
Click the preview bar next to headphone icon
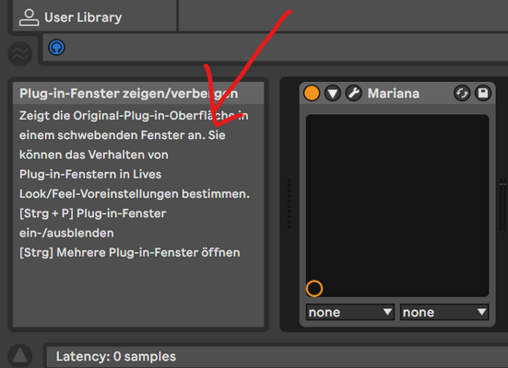click(276, 48)
